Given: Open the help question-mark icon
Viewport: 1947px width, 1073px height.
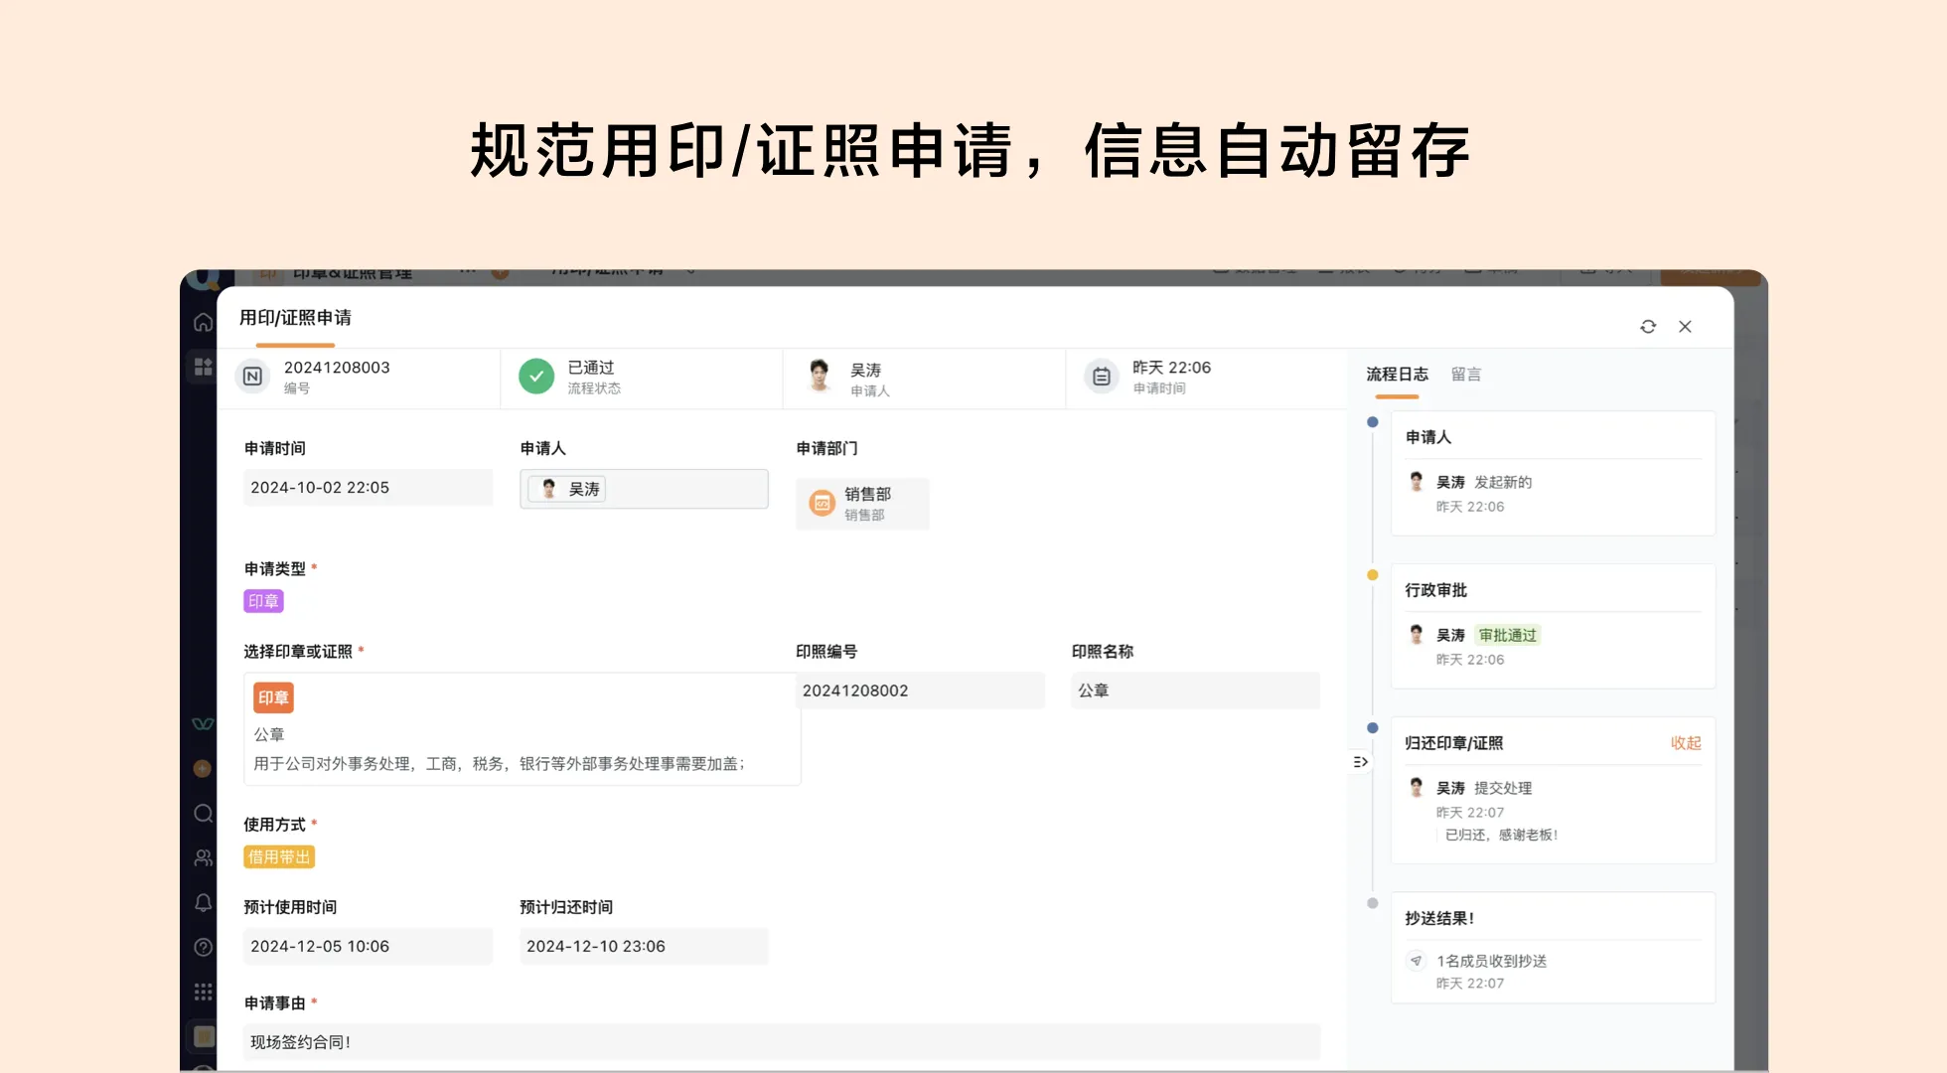Looking at the screenshot, I should (x=203, y=947).
